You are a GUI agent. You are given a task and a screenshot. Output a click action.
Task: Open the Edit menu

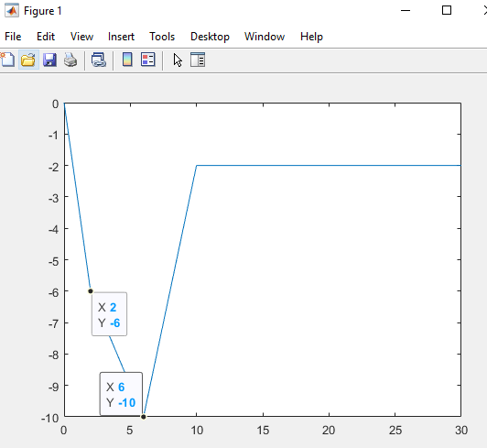[x=46, y=37]
